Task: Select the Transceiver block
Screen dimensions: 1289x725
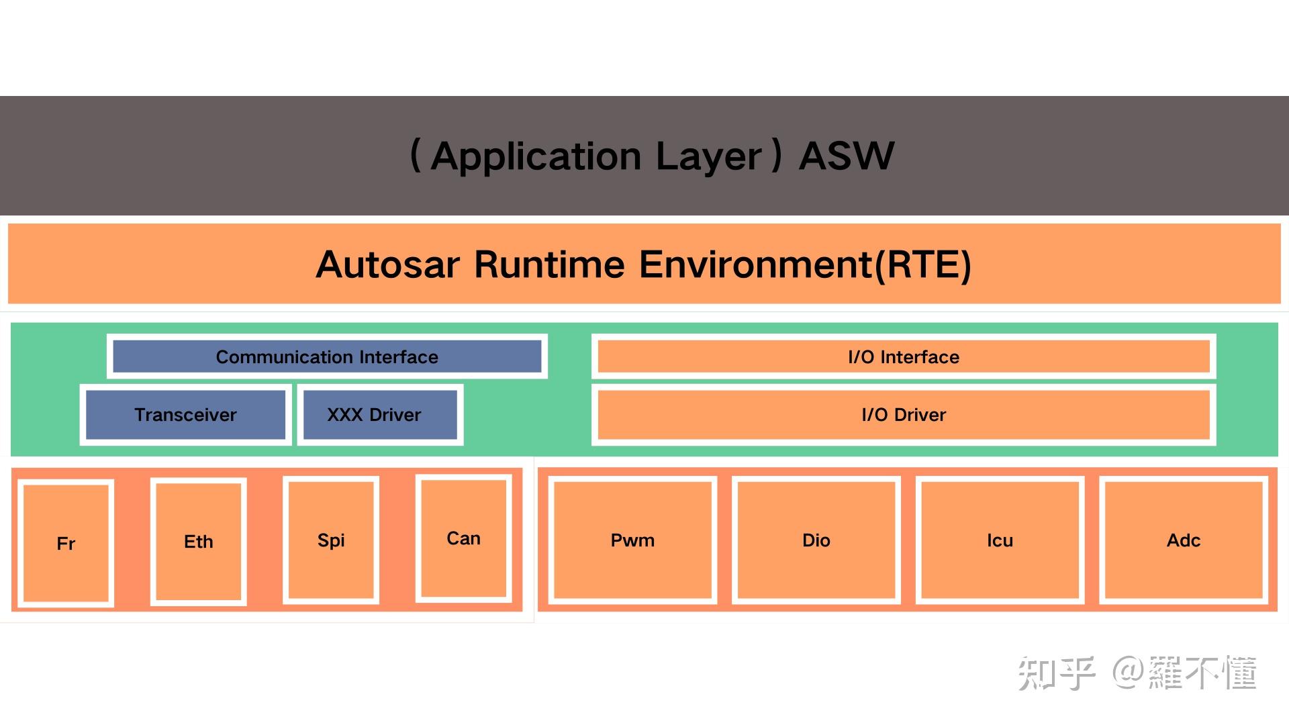Action: [185, 415]
